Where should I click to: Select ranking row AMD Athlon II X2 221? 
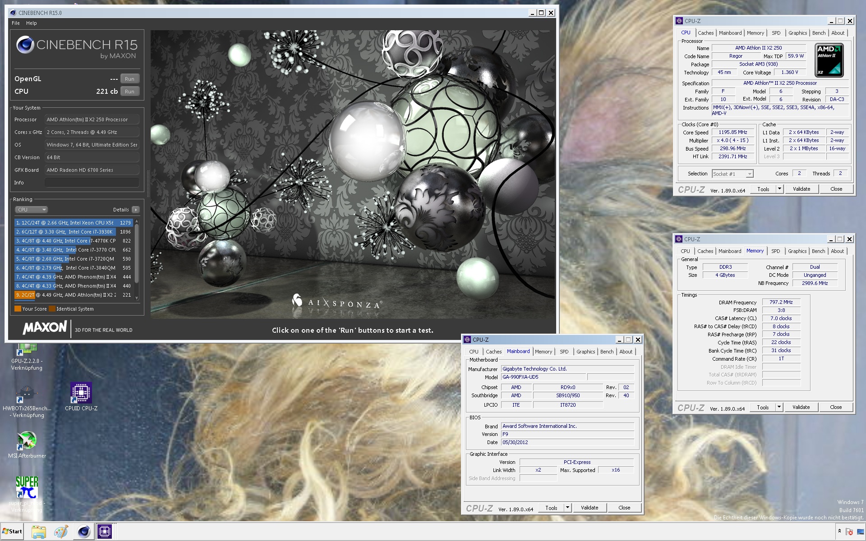pos(74,295)
